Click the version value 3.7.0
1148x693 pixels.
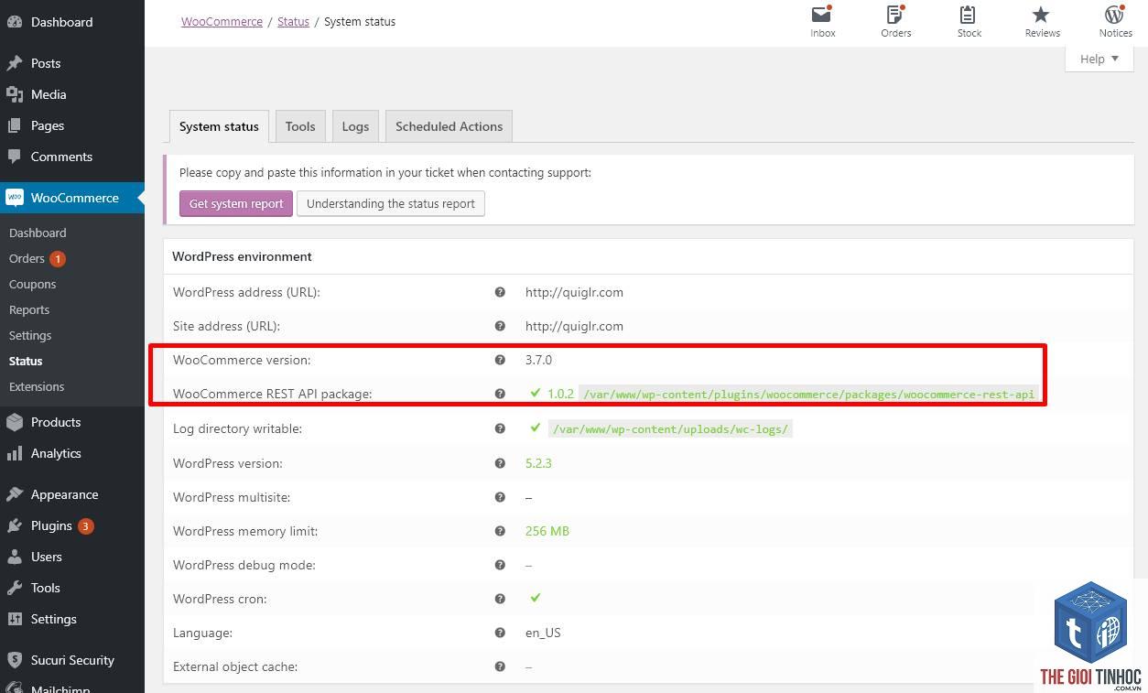pos(538,360)
